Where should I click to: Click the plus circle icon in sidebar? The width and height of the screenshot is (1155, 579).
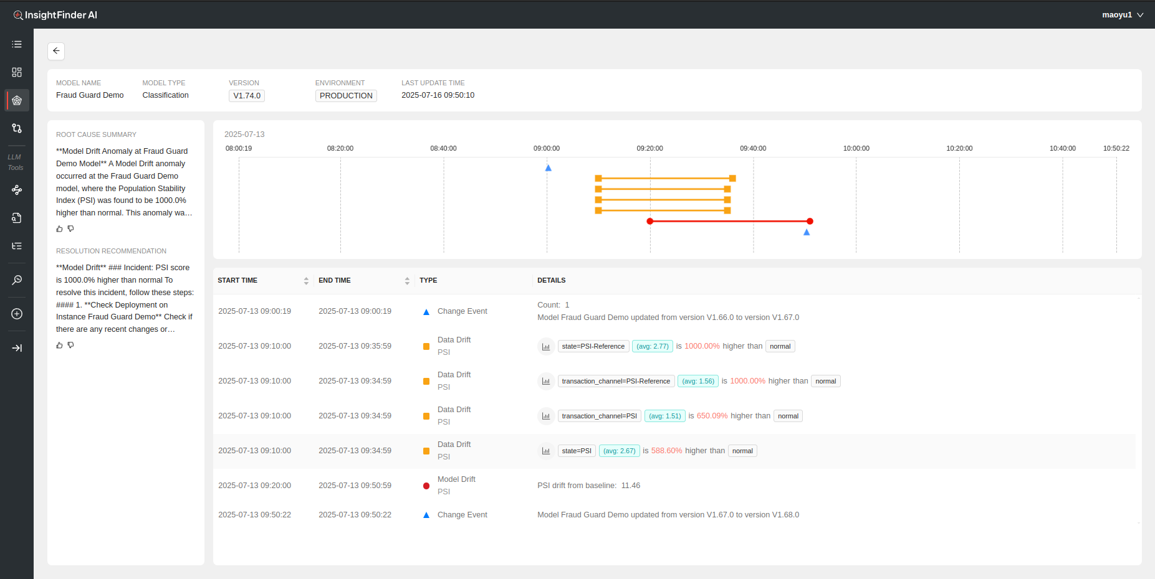[x=17, y=314]
